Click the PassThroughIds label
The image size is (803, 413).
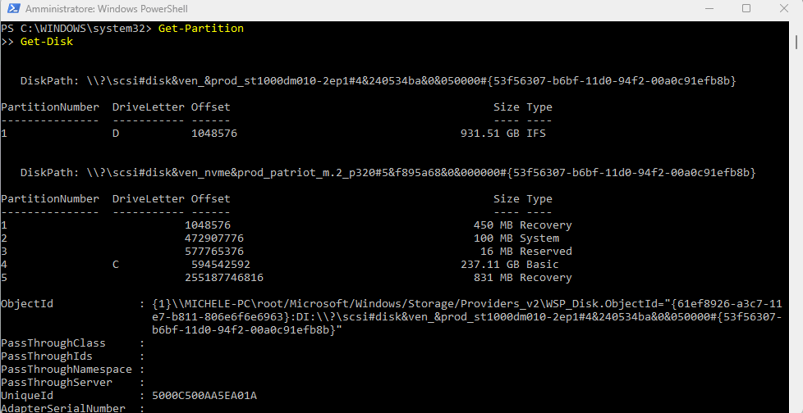[47, 356]
